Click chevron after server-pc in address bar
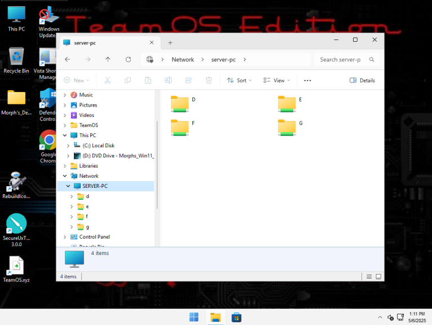 245,60
